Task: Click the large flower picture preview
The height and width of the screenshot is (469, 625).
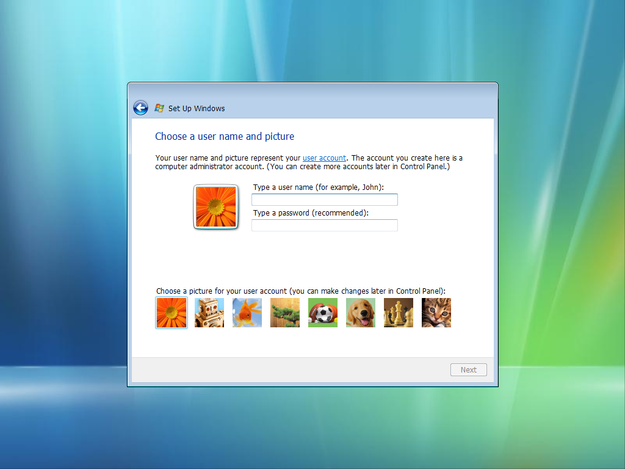Action: [216, 207]
